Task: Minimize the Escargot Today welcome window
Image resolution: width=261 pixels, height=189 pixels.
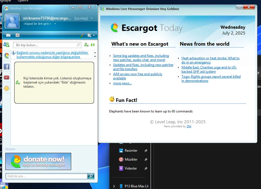Action: tap(239, 7)
